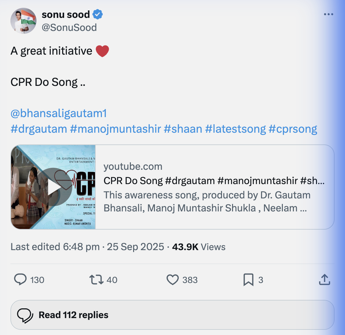345x335 pixels.
Task: Open the @bhansaligautam1 mention
Action: click(x=59, y=114)
